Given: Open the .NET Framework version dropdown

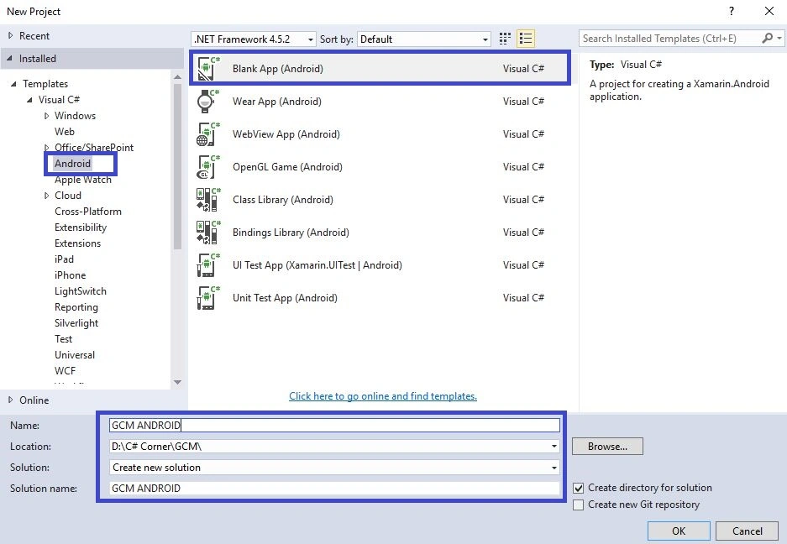Looking at the screenshot, I should (254, 39).
